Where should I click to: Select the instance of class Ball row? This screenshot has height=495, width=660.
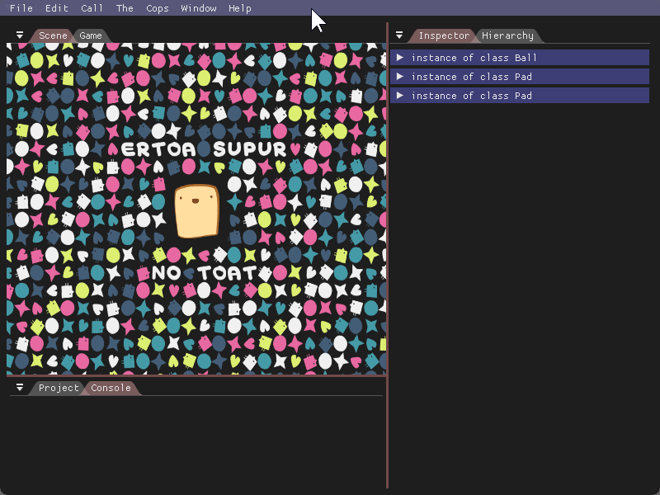click(520, 58)
